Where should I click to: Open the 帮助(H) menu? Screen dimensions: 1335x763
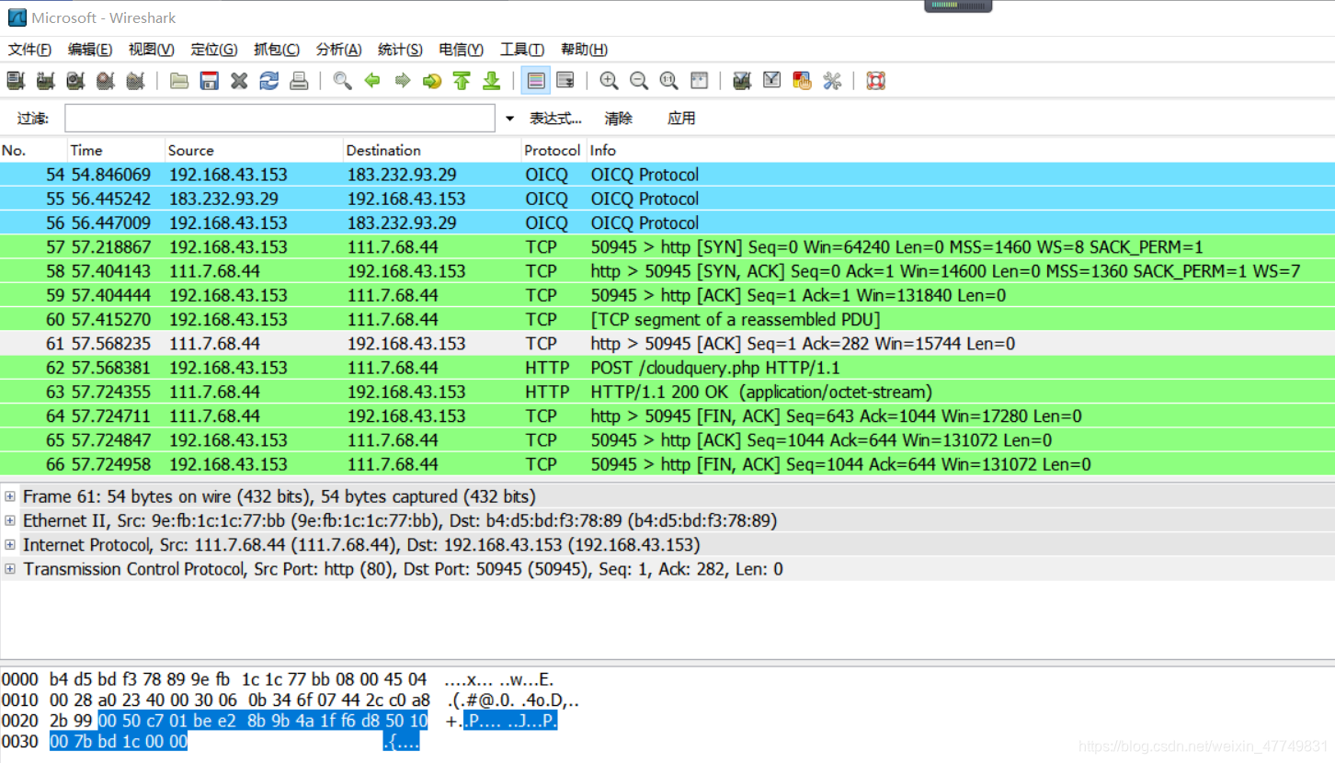point(584,50)
